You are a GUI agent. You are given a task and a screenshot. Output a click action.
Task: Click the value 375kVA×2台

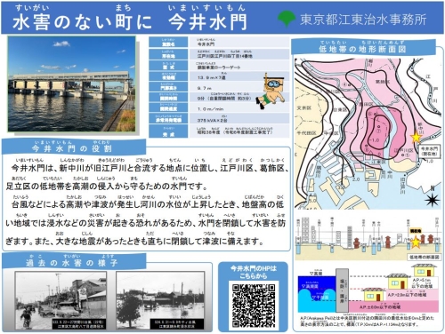coord(213,120)
